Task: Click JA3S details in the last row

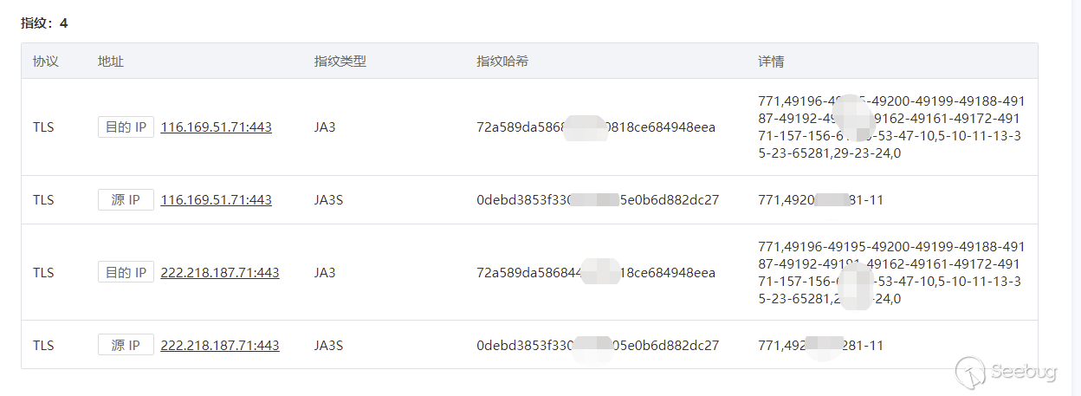Action: coord(820,346)
